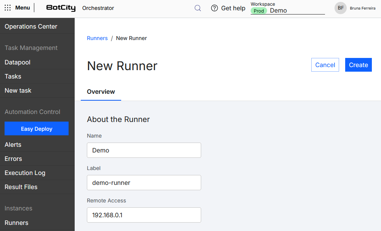Open the BF user avatar
The height and width of the screenshot is (231, 381).
pyautogui.click(x=340, y=8)
